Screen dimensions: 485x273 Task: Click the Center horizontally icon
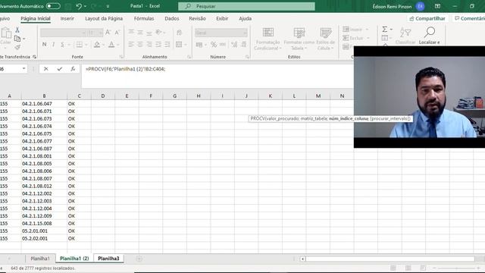tap(140, 45)
